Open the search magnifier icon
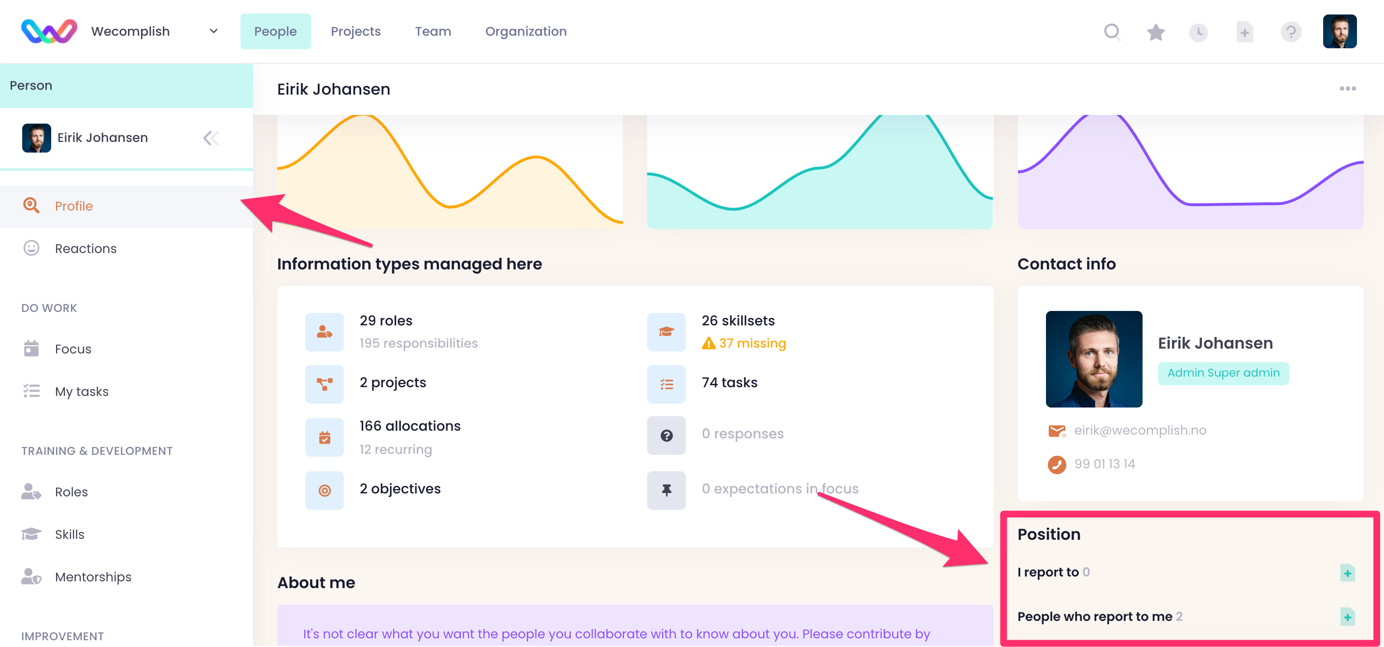The width and height of the screenshot is (1384, 647). click(x=1112, y=32)
